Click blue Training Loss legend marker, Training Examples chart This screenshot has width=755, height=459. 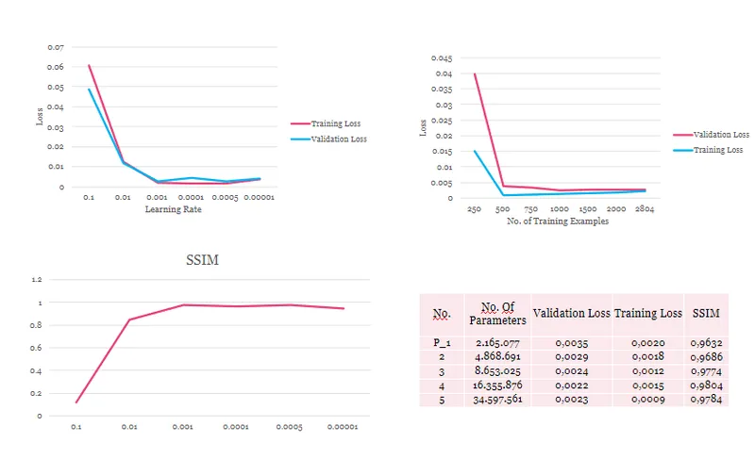(682, 150)
